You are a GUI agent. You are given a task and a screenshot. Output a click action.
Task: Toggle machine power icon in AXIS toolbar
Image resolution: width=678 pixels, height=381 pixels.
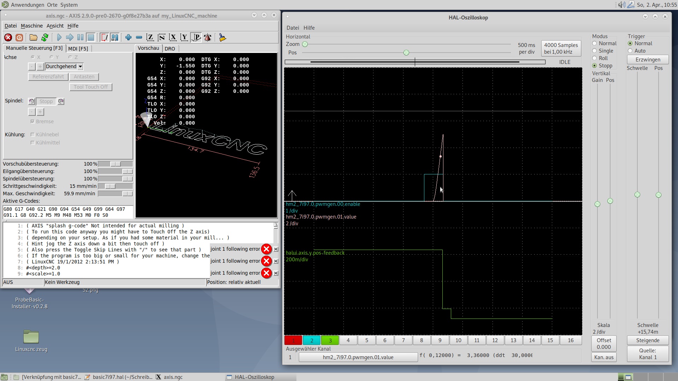(19, 37)
